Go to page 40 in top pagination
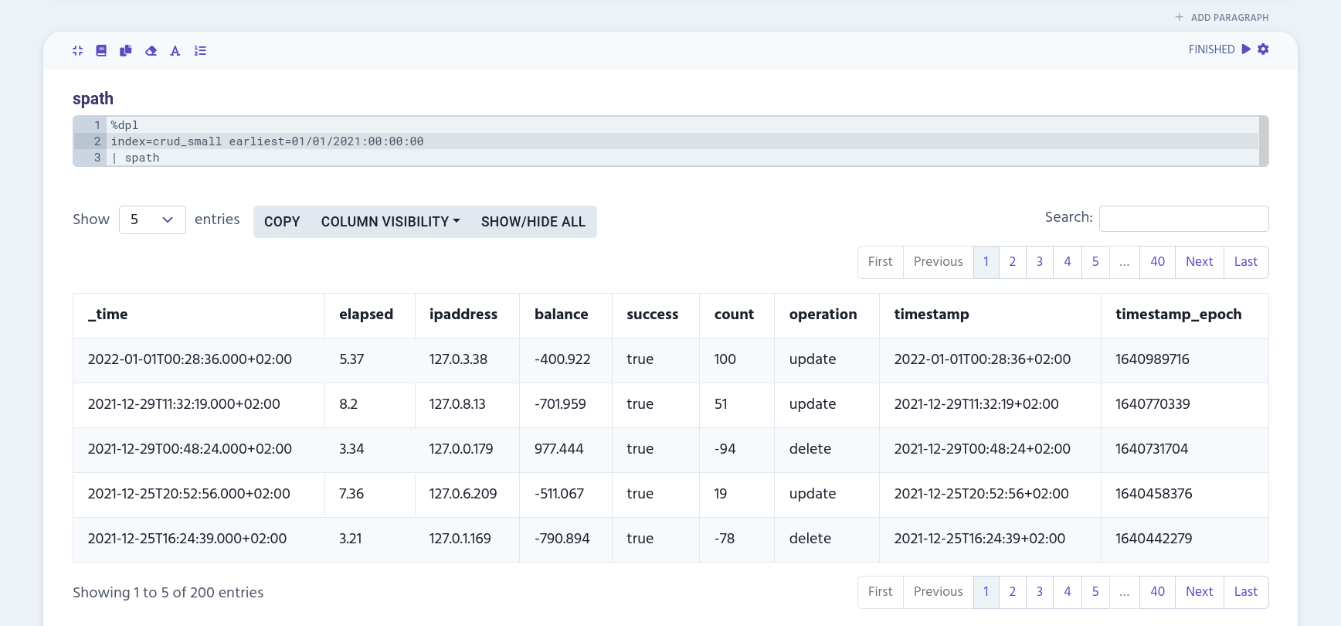 [x=1157, y=262]
